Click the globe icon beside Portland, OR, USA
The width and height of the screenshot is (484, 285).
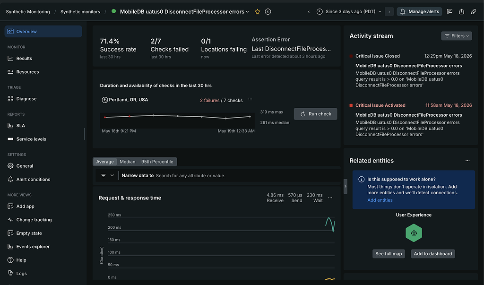pos(104,100)
